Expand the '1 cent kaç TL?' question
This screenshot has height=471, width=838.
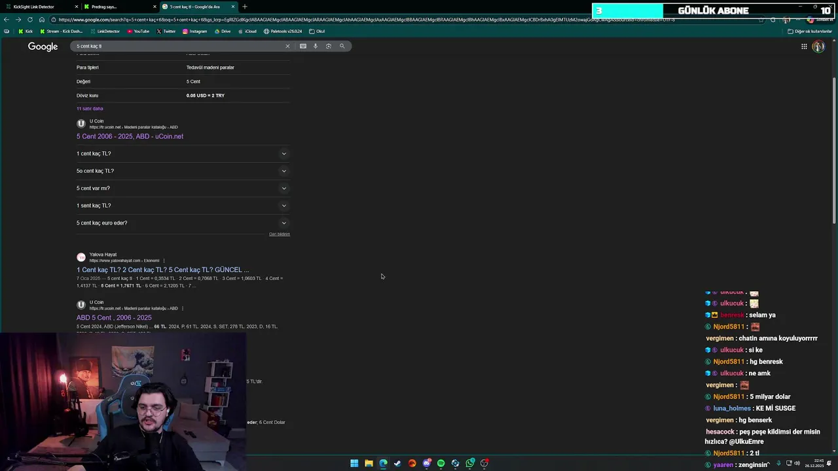pos(182,154)
